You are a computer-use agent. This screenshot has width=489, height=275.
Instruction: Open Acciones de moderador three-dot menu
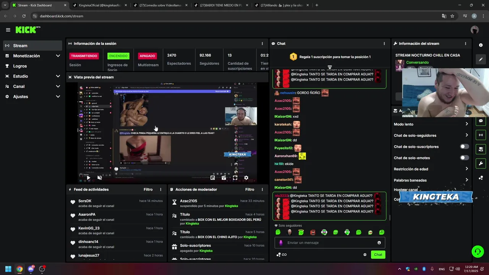262,189
